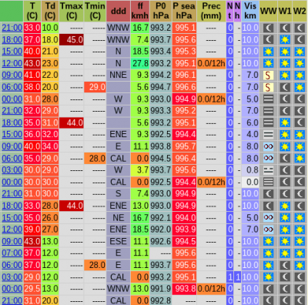Click the patchy fog icon beside visibility 0.8
The width and height of the screenshot is (308, 305).
coord(268,170)
